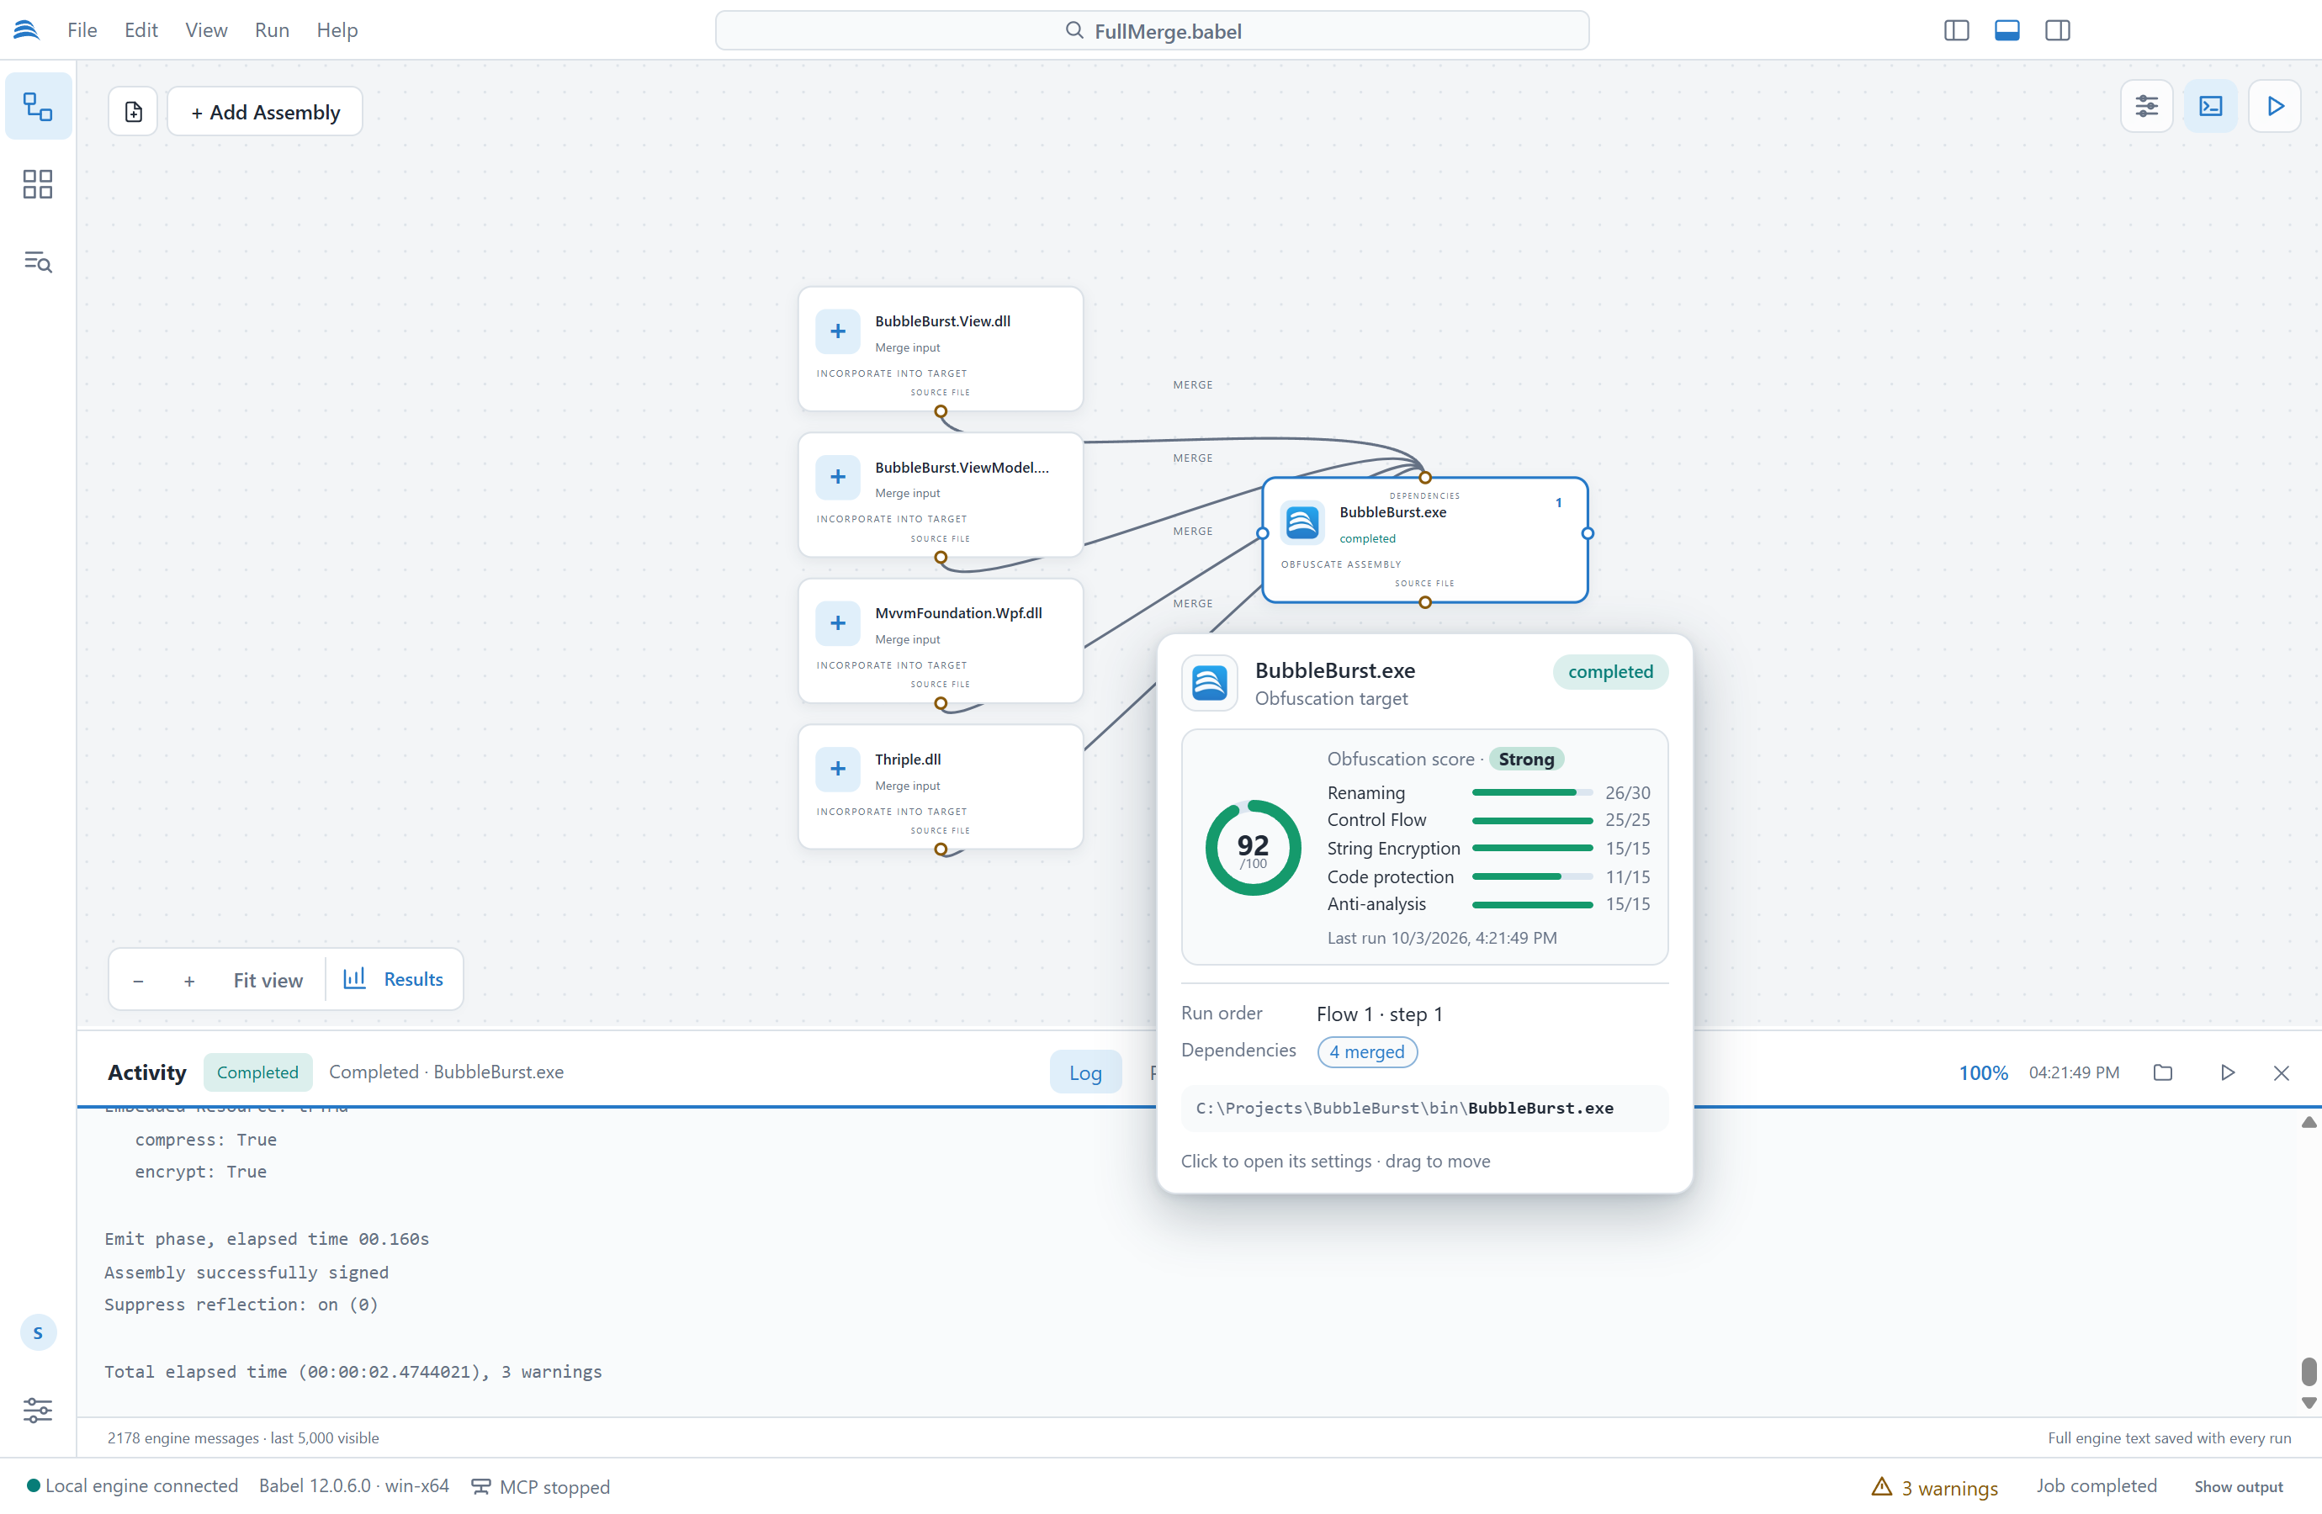Toggle the console output panel icon
The height and width of the screenshot is (1514, 2322).
(2211, 106)
